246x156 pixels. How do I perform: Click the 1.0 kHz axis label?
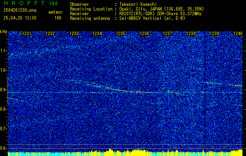point(3,70)
